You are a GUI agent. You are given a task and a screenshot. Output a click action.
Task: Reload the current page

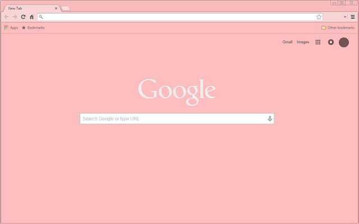(23, 17)
